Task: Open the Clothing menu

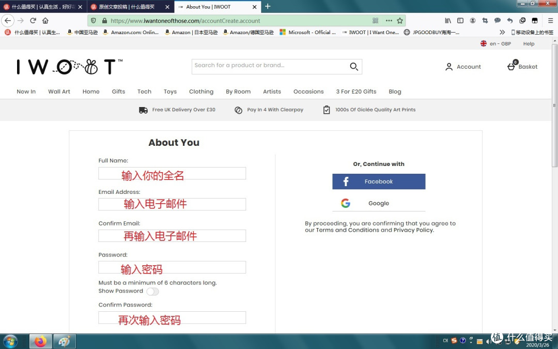Action: click(201, 92)
